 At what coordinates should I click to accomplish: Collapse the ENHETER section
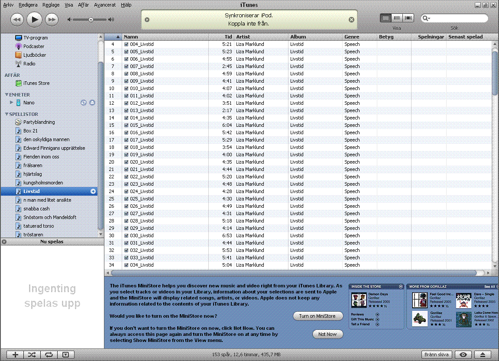(6, 95)
